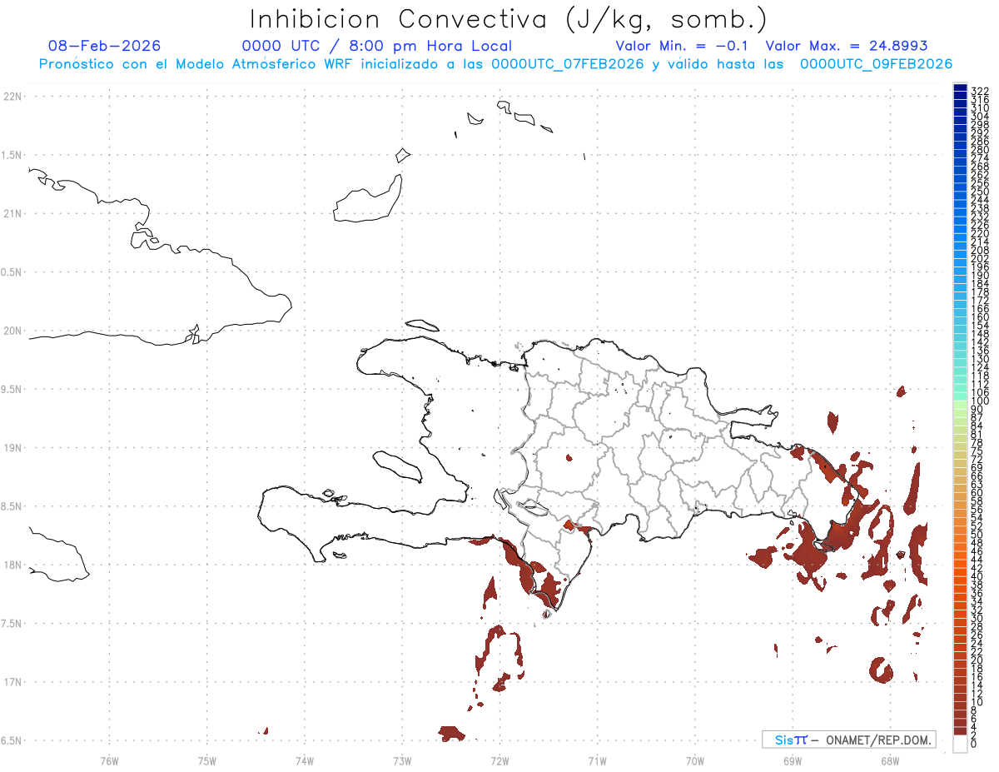Click the white 0 swatch in the legend
This screenshot has width=999, height=772.
pos(960,743)
